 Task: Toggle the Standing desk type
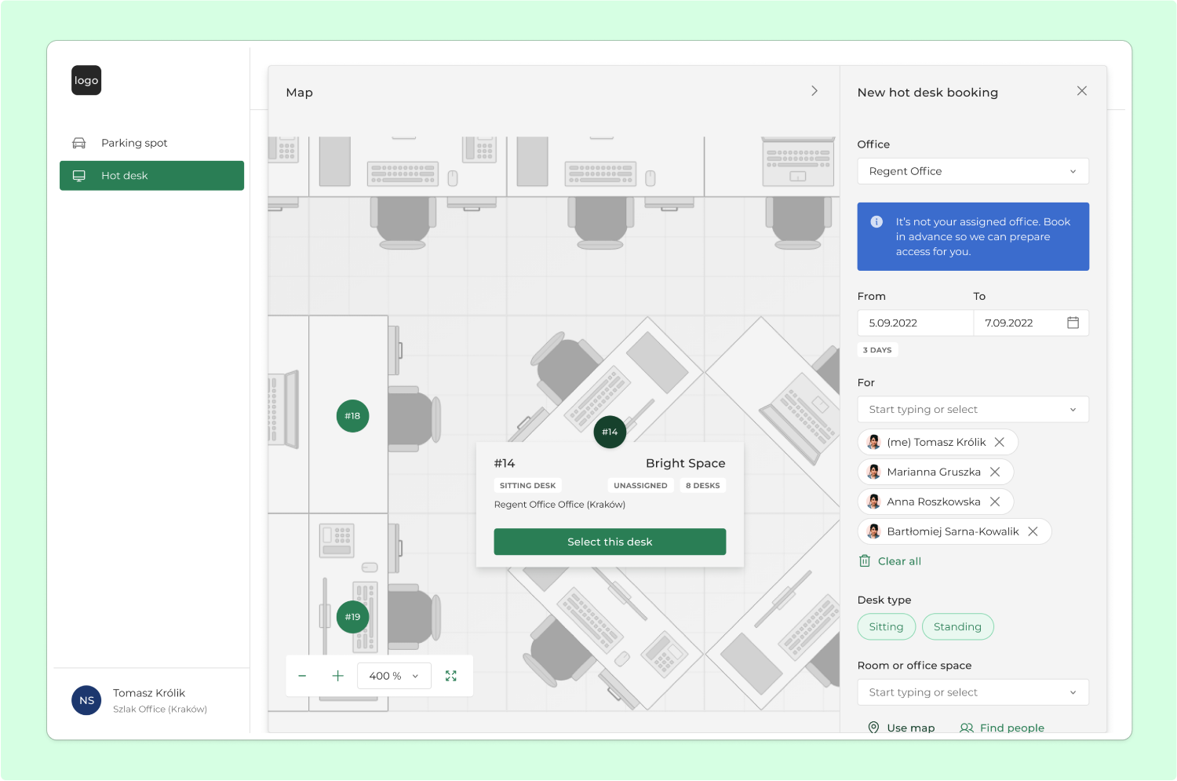click(x=957, y=626)
